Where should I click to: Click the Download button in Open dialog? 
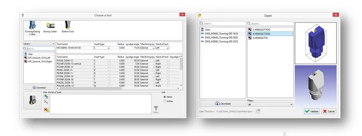[223, 104]
